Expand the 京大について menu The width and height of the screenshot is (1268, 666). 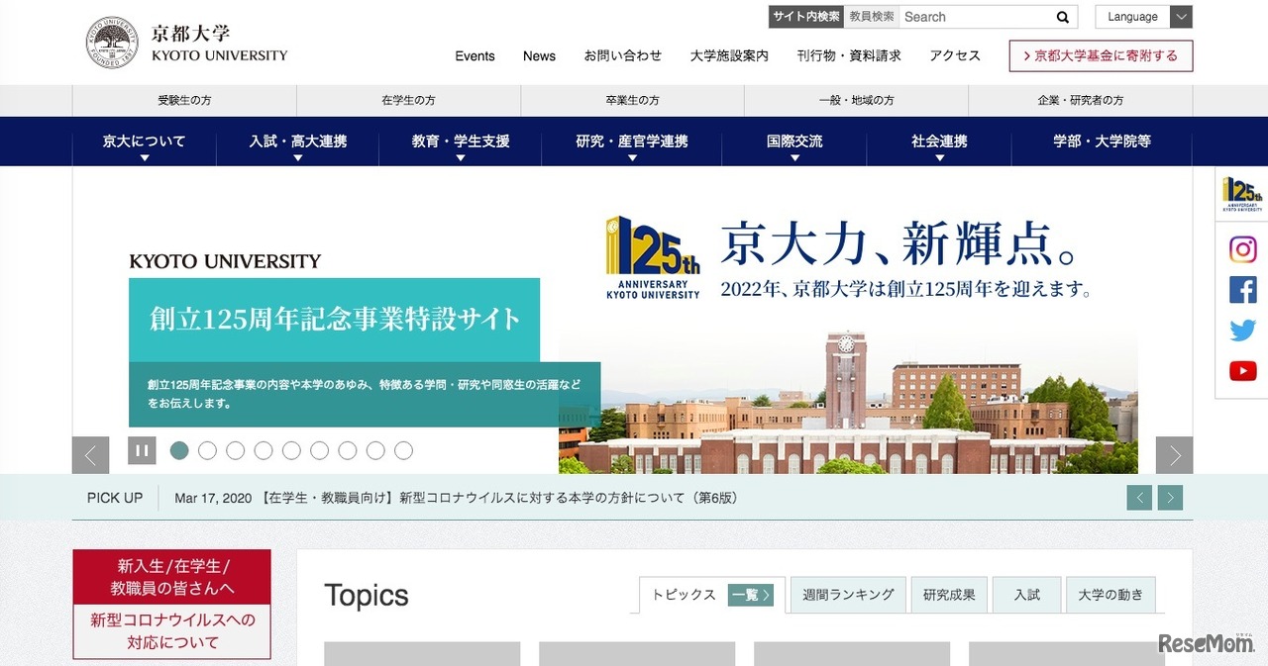(x=144, y=141)
